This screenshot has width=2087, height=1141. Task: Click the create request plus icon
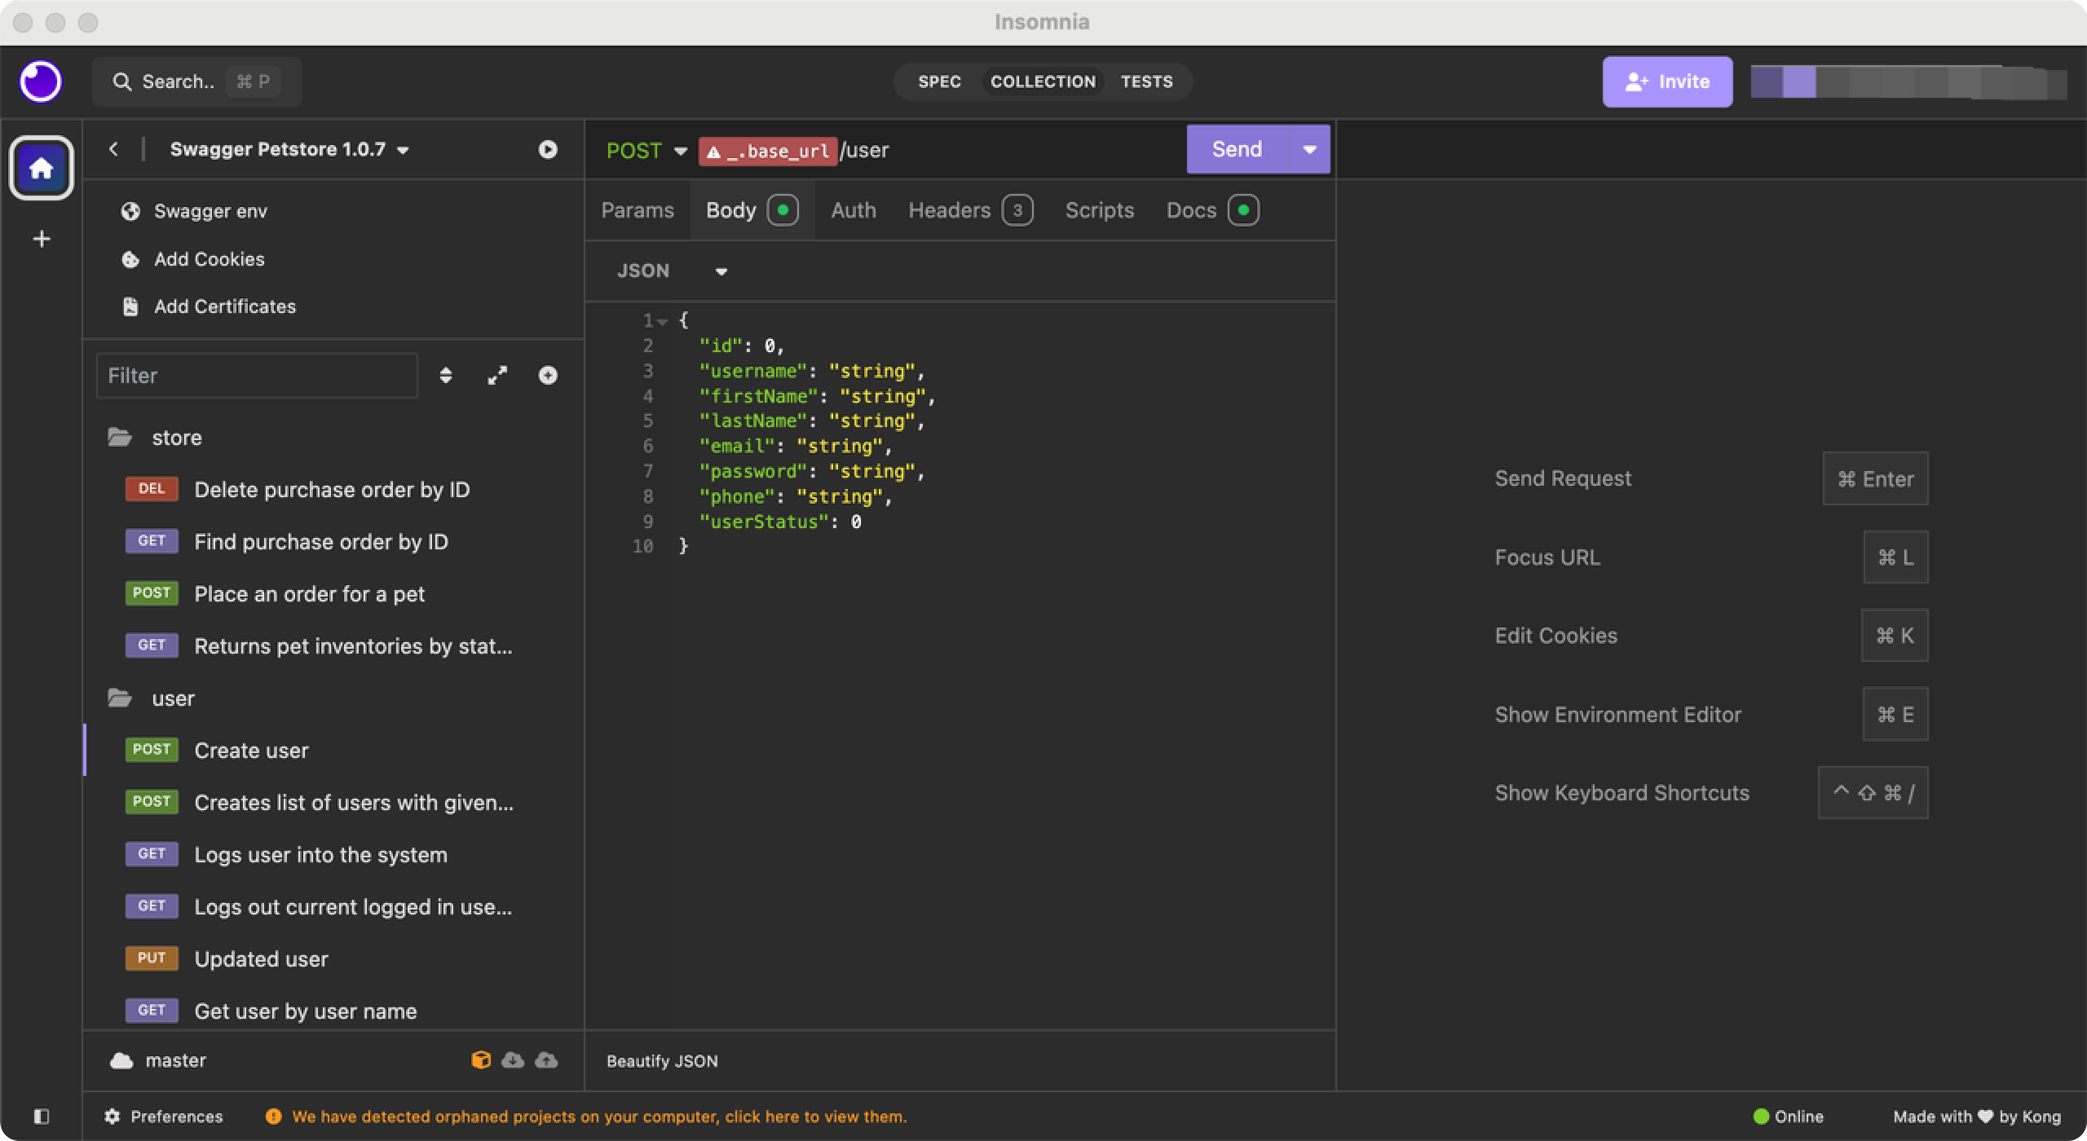[548, 375]
